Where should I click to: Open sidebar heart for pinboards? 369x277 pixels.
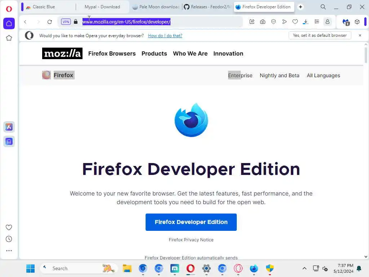click(x=9, y=227)
